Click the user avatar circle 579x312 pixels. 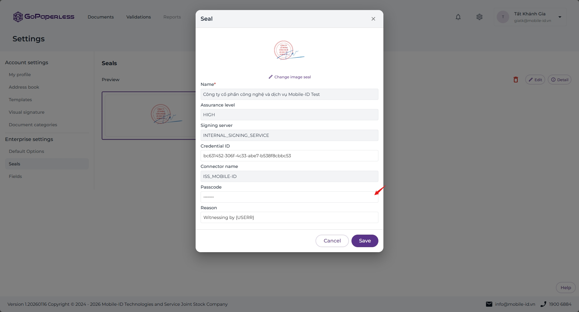pyautogui.click(x=503, y=17)
